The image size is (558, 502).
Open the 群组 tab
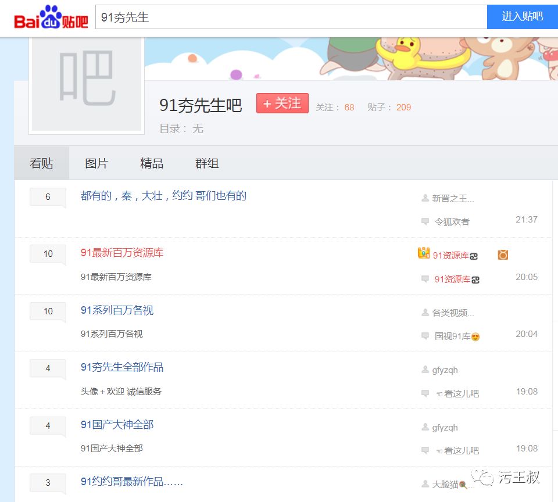coord(207,163)
